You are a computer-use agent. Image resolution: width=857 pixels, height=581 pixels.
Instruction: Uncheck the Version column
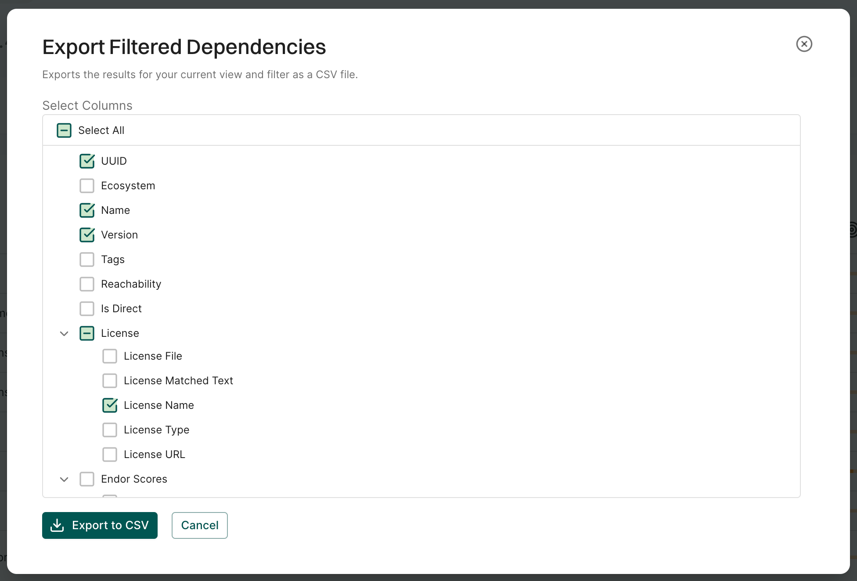coord(87,235)
